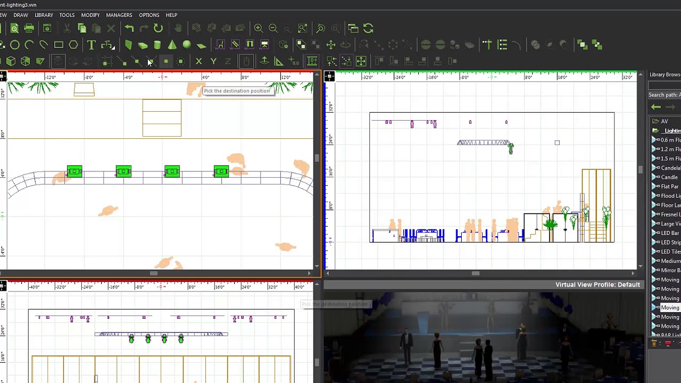Click the green refresh circular arrow
The height and width of the screenshot is (383, 681).
tap(158, 28)
